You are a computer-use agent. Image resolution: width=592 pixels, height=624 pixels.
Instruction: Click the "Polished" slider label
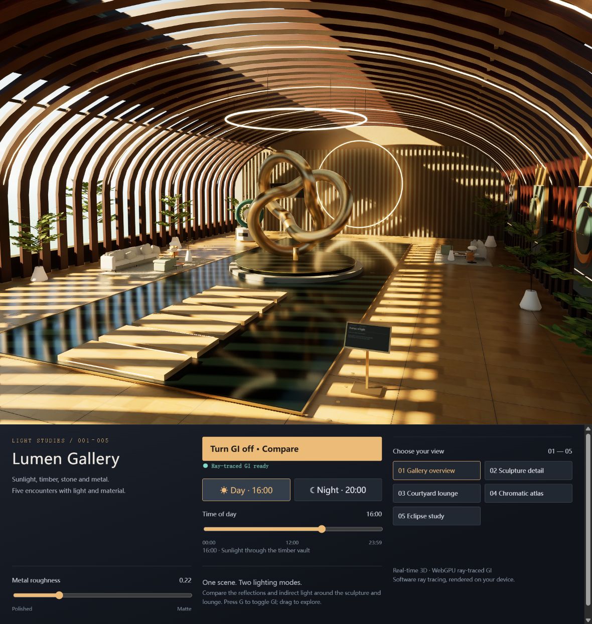coord(22,609)
